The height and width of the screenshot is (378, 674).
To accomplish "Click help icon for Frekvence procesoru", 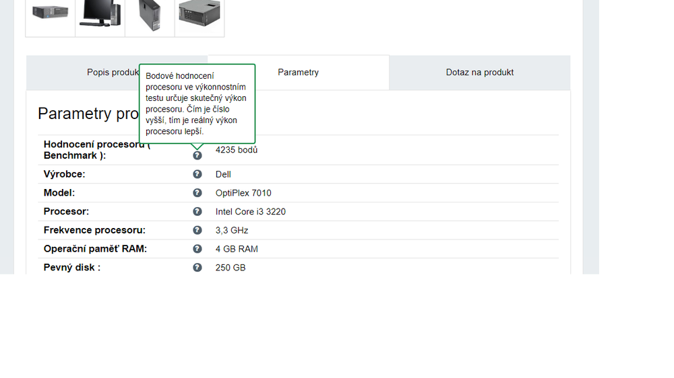I will point(197,230).
